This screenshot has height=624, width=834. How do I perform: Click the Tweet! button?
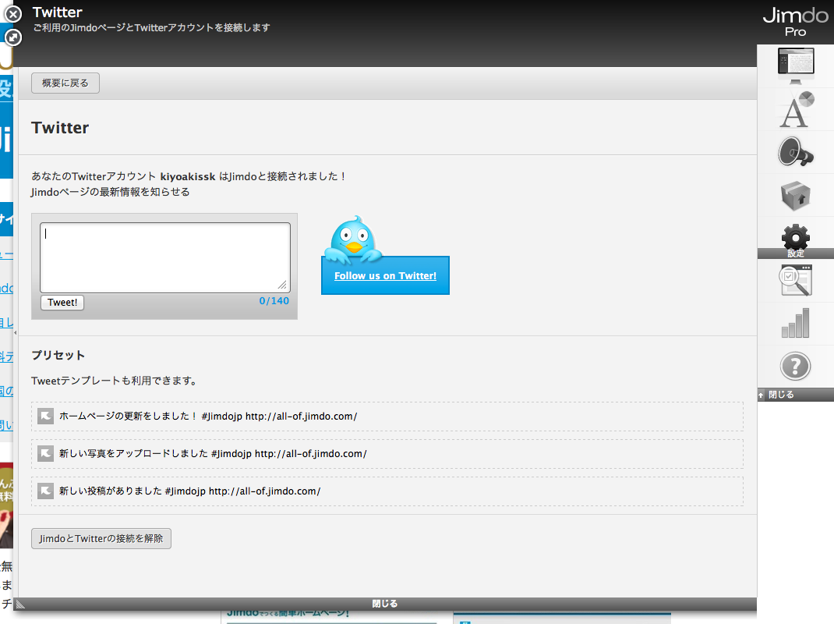[x=62, y=303]
